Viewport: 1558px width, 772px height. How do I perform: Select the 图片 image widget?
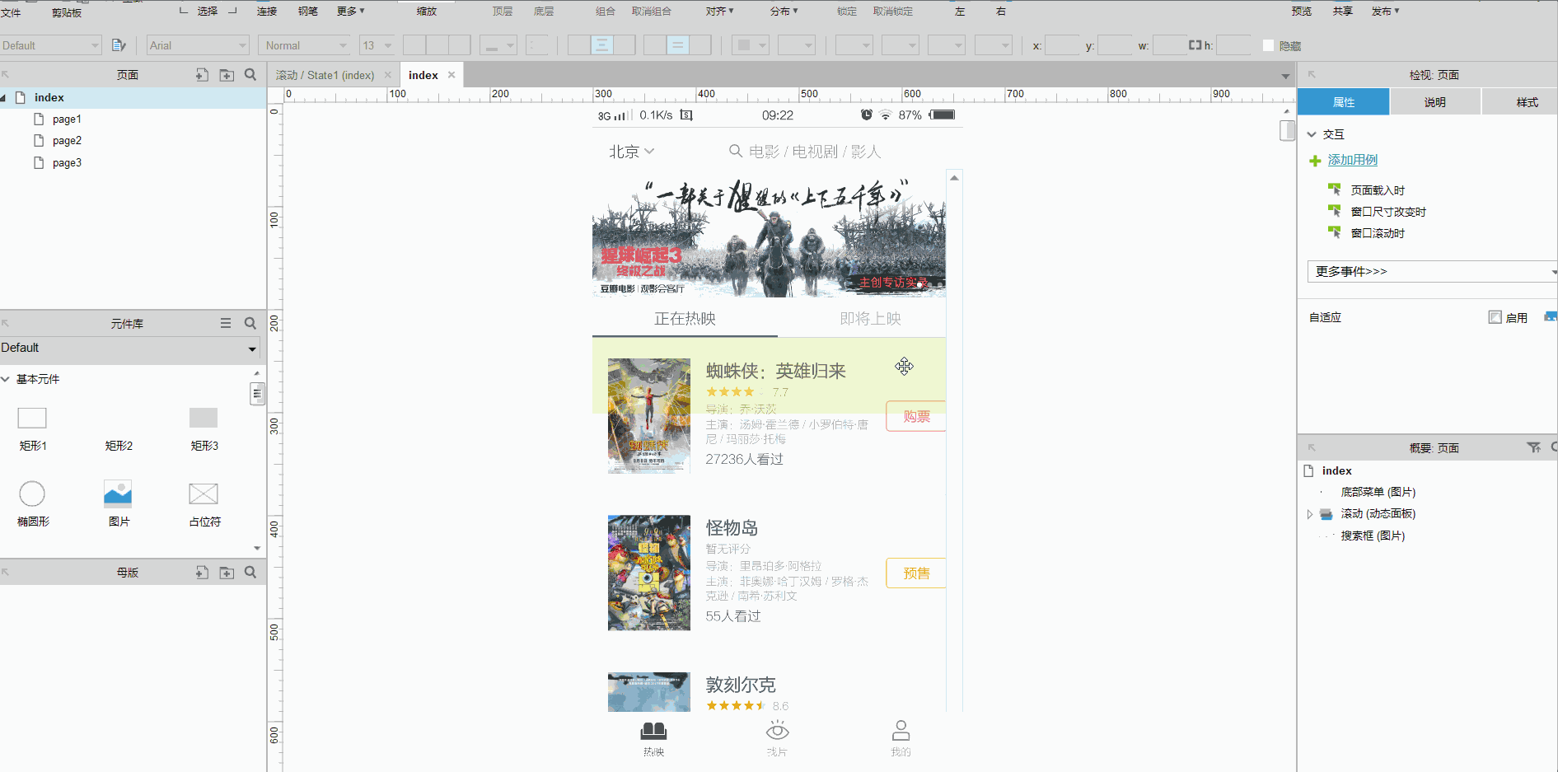point(118,494)
